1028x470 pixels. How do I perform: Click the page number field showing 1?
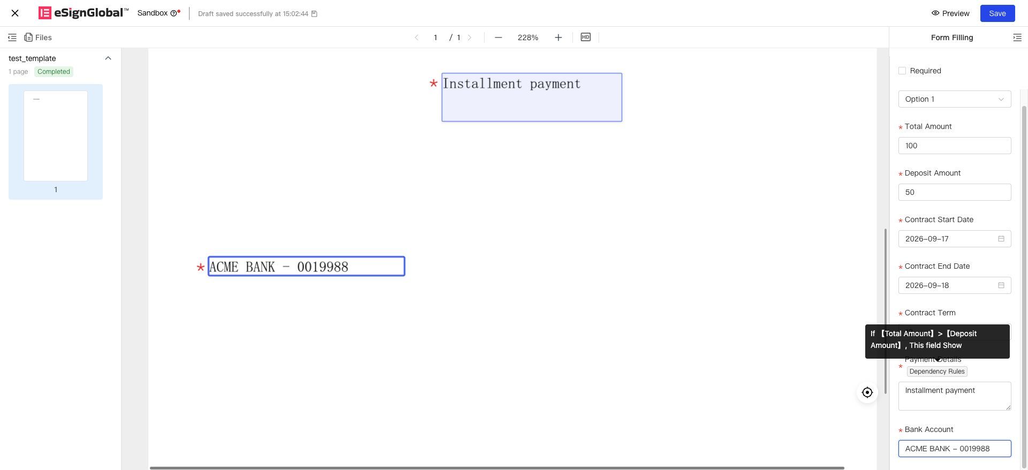[x=435, y=37]
